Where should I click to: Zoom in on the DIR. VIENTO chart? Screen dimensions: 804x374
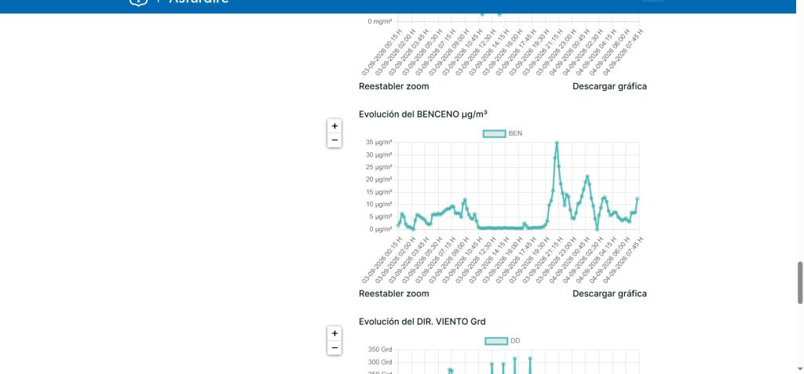[x=334, y=333]
